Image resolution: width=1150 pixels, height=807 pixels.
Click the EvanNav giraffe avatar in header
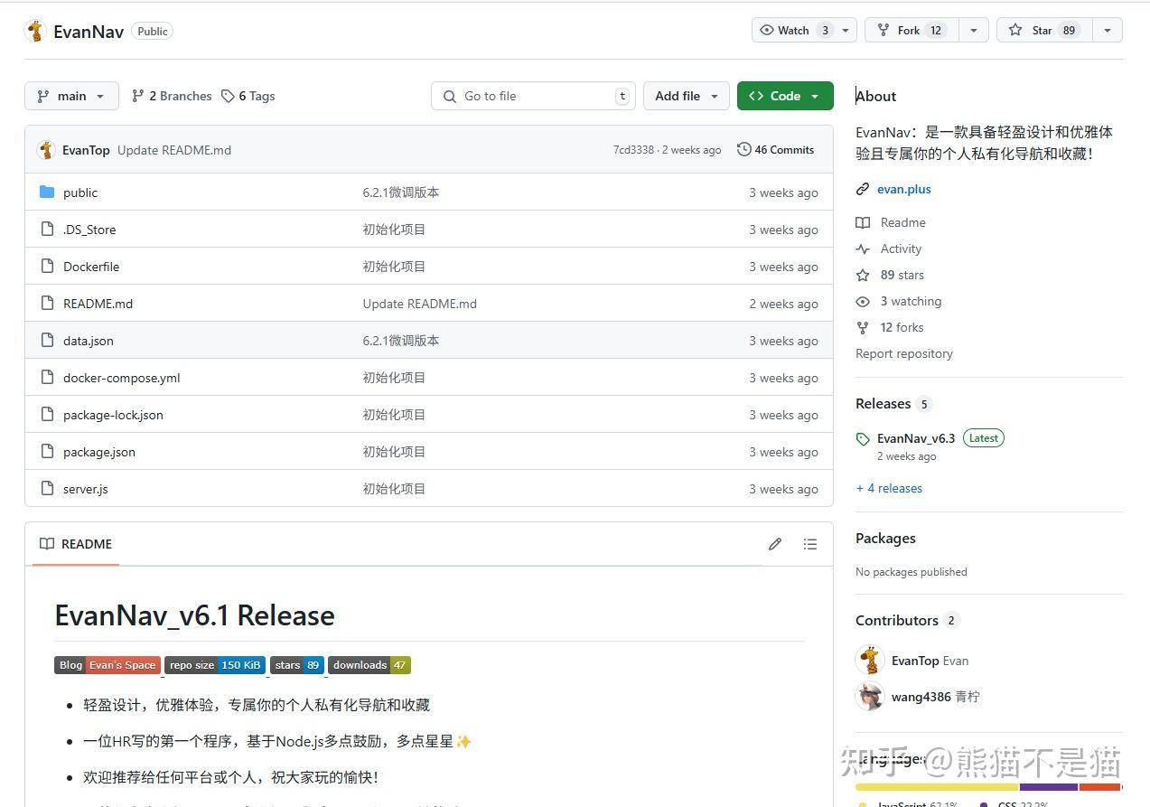pyautogui.click(x=36, y=31)
